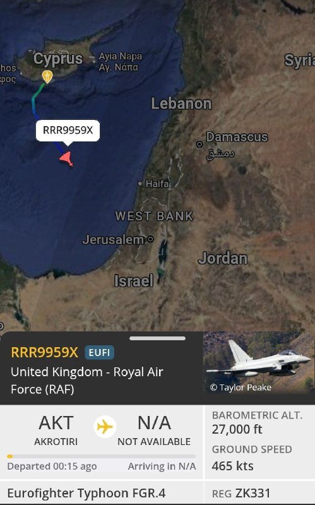
Task: Click the barometric altitude 27,000 ft value
Action: point(237,429)
